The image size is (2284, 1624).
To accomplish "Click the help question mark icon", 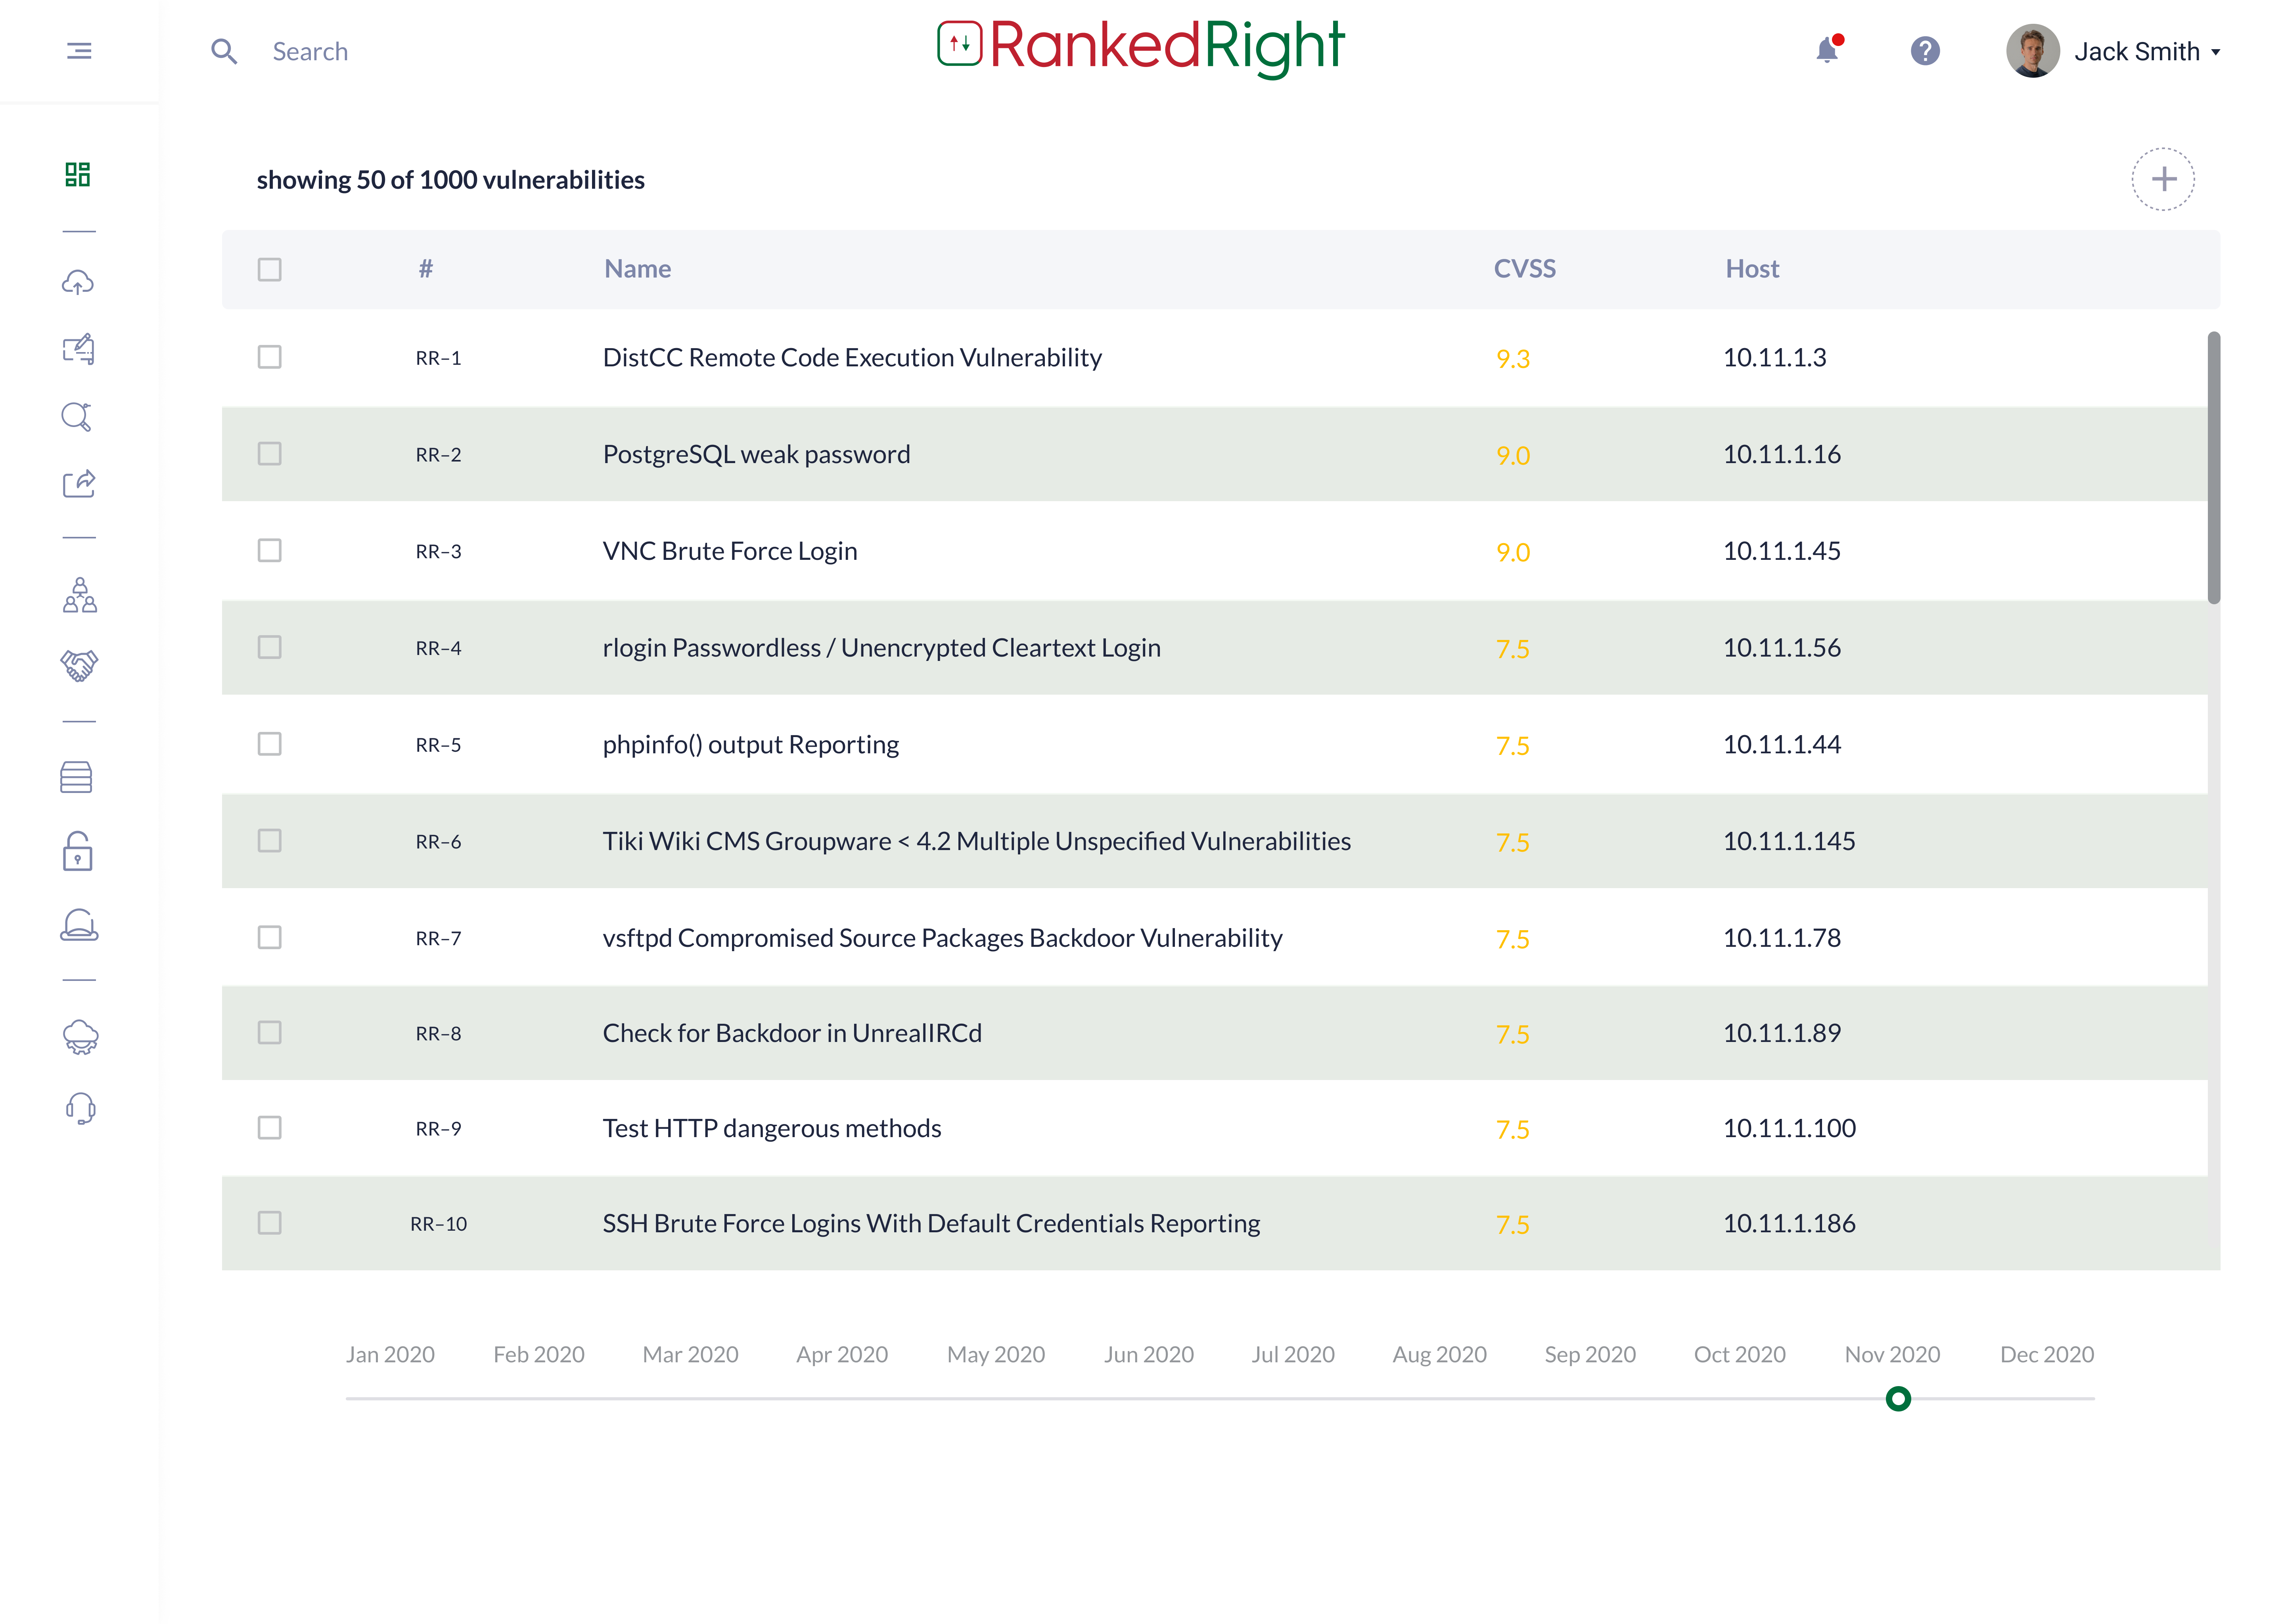I will (x=1925, y=51).
